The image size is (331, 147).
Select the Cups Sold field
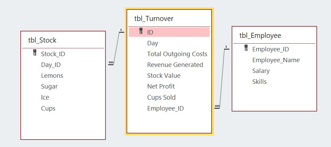(161, 97)
